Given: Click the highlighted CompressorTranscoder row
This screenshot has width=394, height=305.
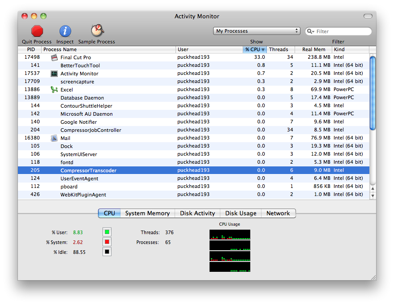Looking at the screenshot, I should (193, 170).
